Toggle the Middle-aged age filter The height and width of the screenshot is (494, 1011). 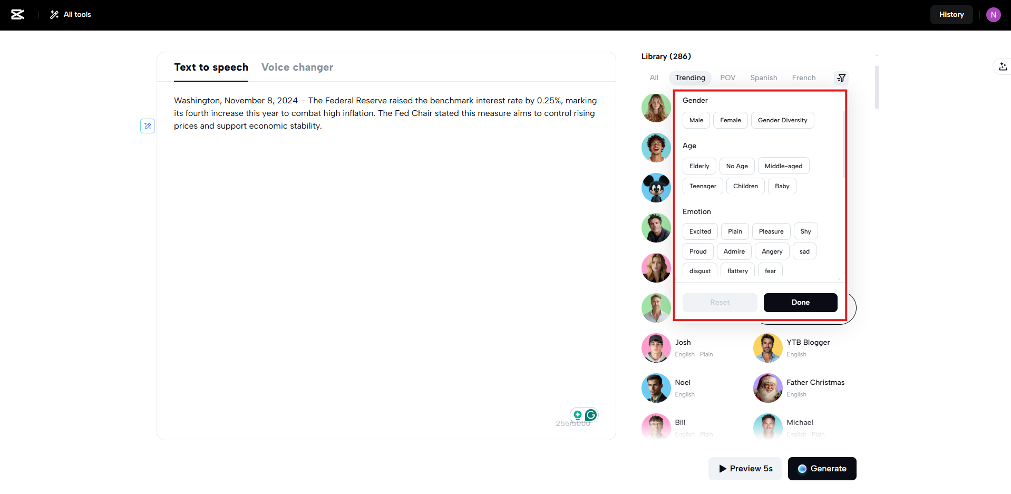tap(783, 166)
